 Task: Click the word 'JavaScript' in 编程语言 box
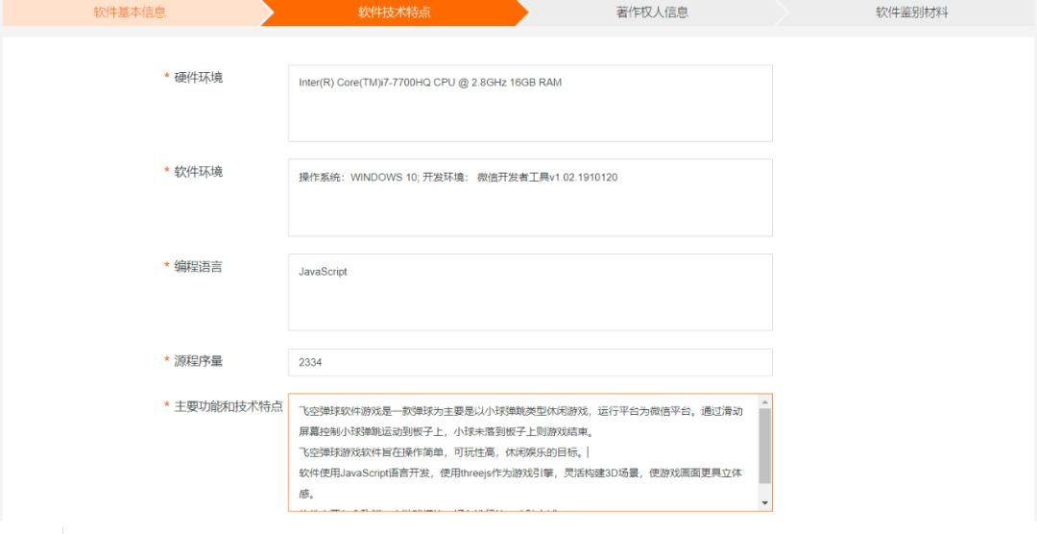(x=323, y=272)
